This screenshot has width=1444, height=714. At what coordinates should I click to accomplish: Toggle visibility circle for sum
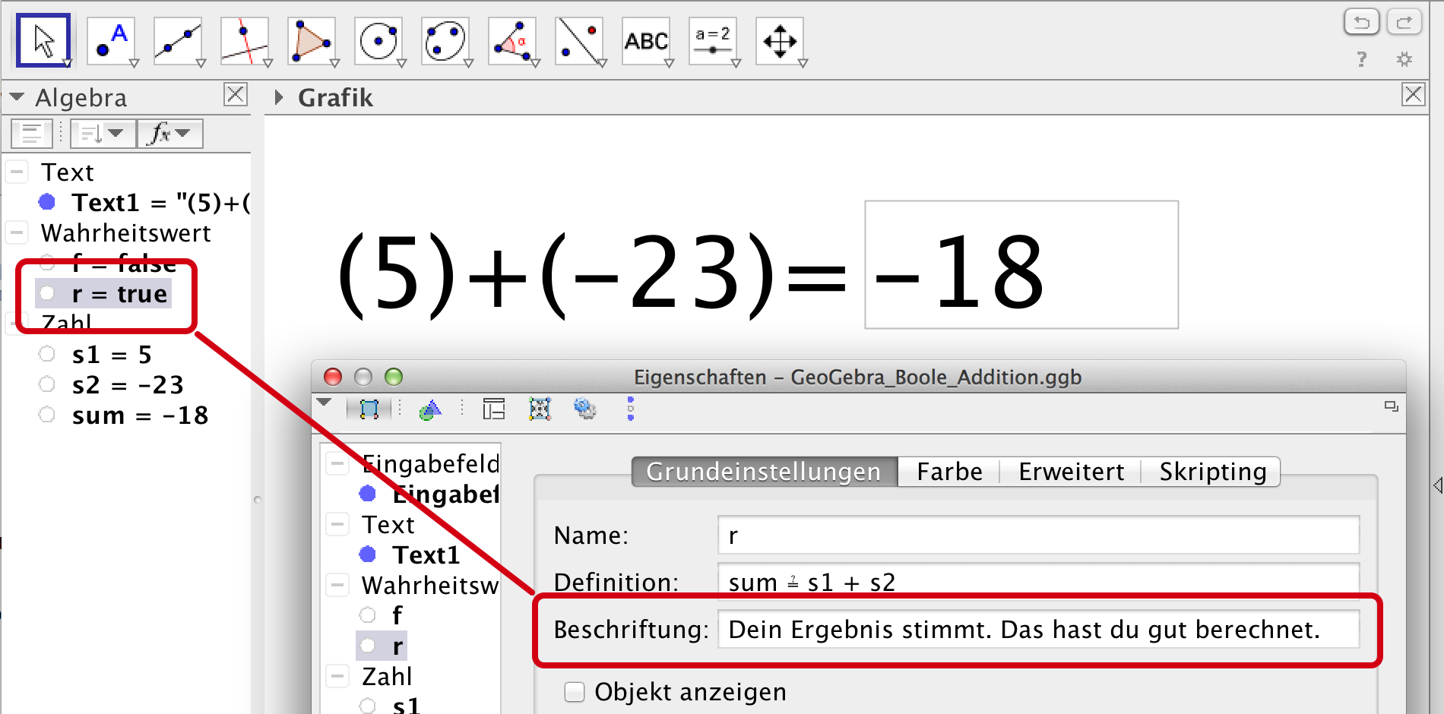[x=47, y=415]
